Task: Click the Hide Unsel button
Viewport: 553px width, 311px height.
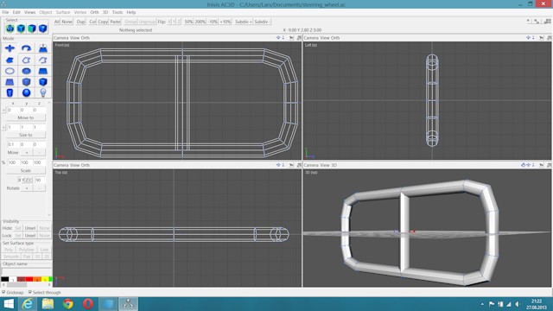Action: point(30,228)
